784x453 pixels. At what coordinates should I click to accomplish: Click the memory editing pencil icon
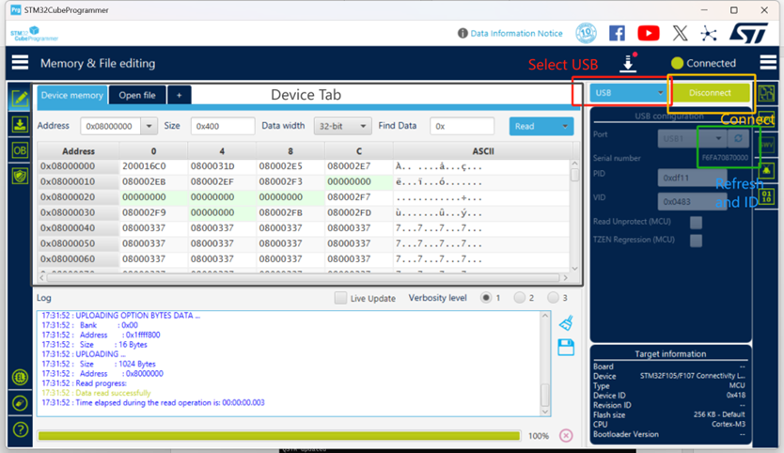19,98
